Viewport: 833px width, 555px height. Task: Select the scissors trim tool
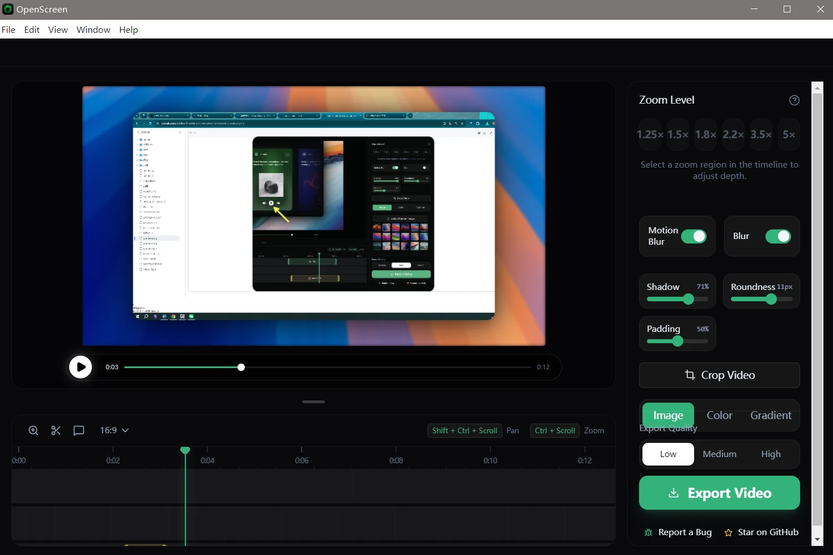tap(56, 430)
